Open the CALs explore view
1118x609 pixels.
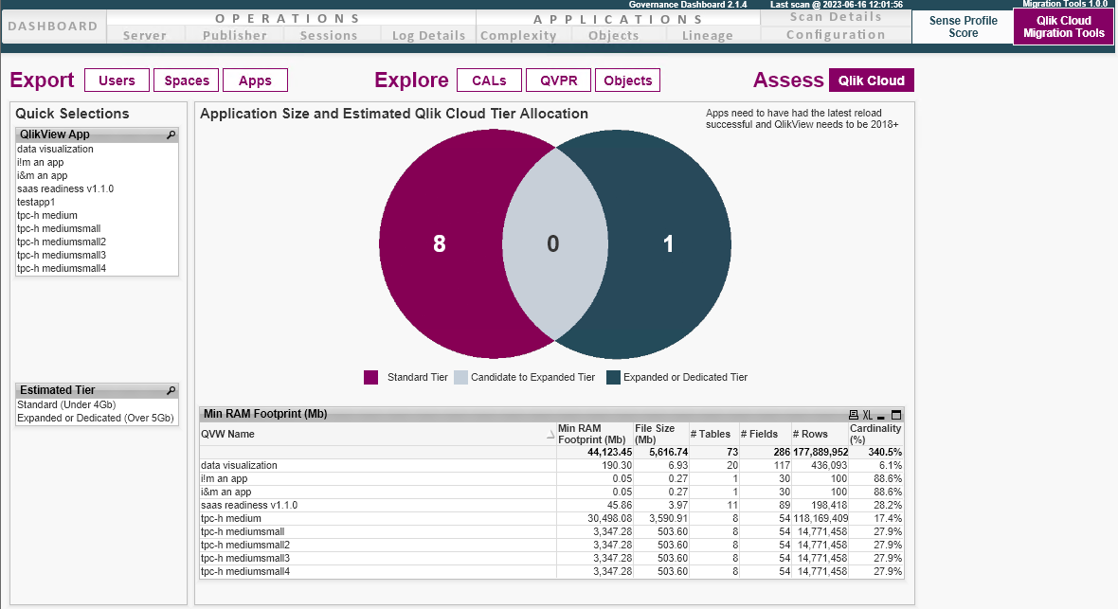489,81
